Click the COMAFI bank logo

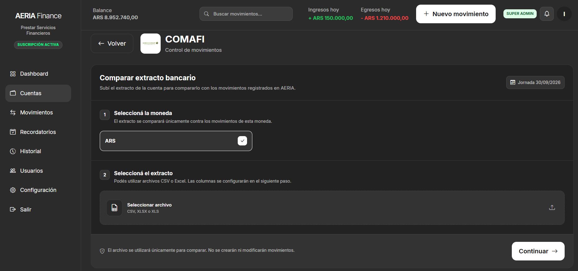click(150, 43)
